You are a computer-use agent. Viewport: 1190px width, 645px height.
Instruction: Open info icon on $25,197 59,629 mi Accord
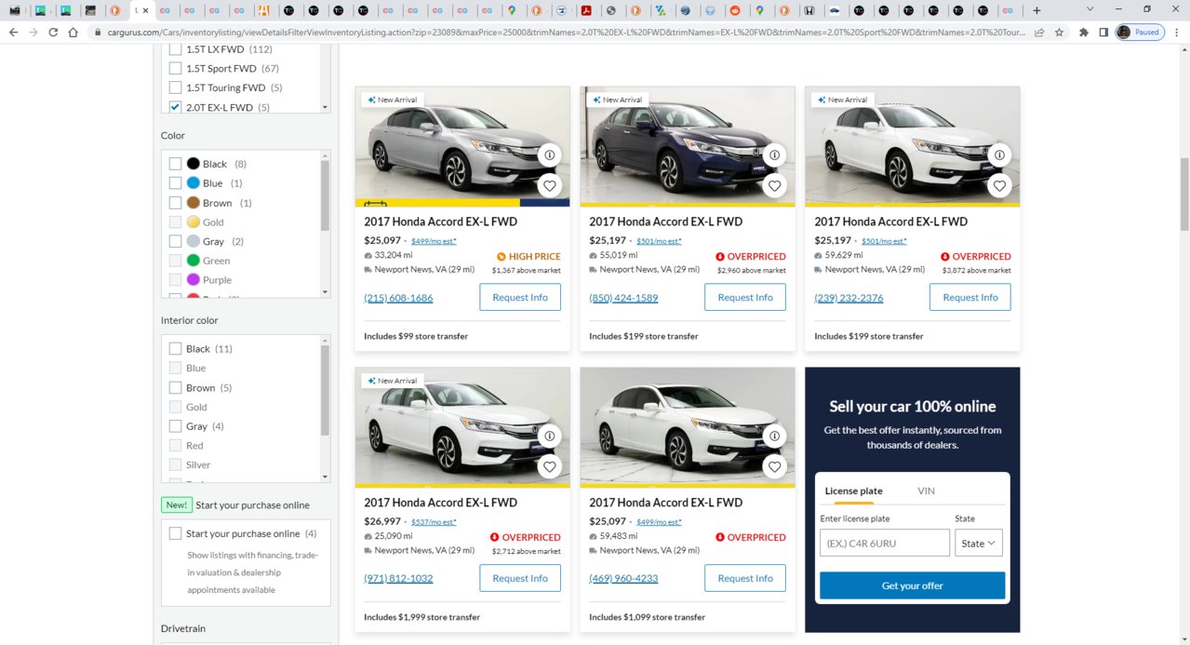999,155
